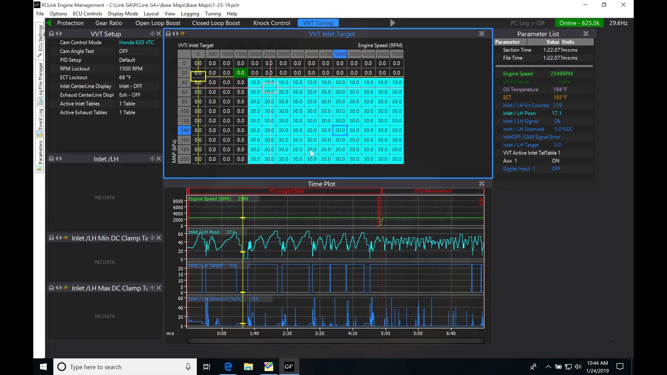Click the Online - 625.0k status button
Viewport: 667px width, 375px height.
click(579, 23)
